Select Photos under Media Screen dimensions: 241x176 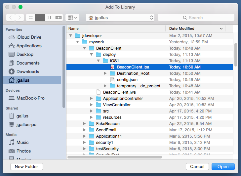[x=32, y=151]
